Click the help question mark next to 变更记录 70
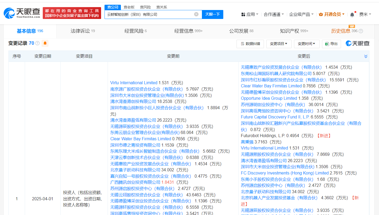This screenshot has height=215, width=379. click(37, 43)
